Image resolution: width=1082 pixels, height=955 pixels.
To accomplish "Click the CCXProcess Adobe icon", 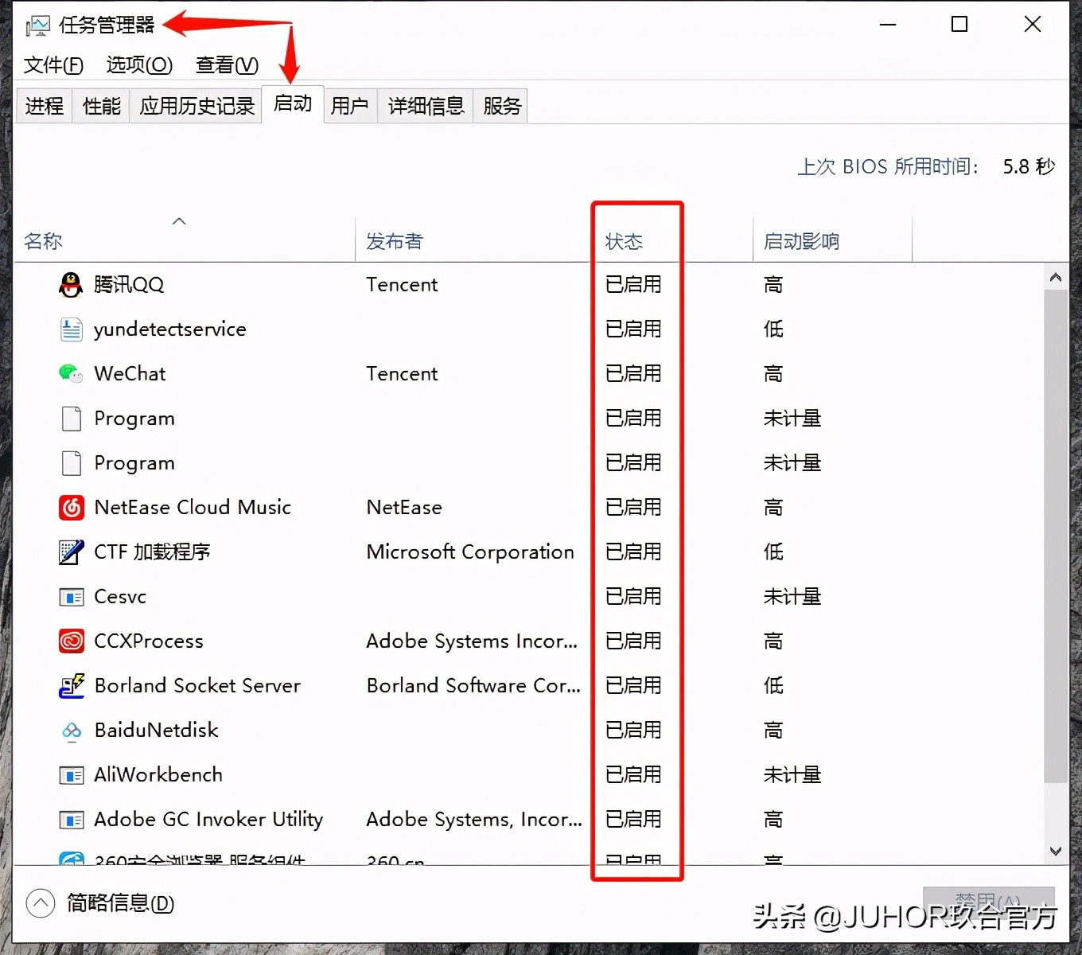I will coord(71,641).
